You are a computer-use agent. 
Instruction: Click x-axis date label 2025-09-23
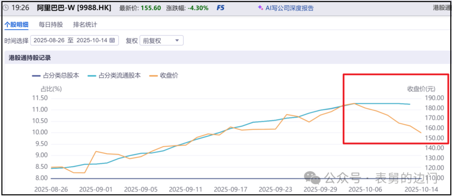coord(276,189)
